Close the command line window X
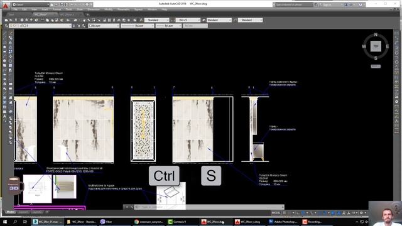The width and height of the screenshot is (402, 226). tap(127, 207)
